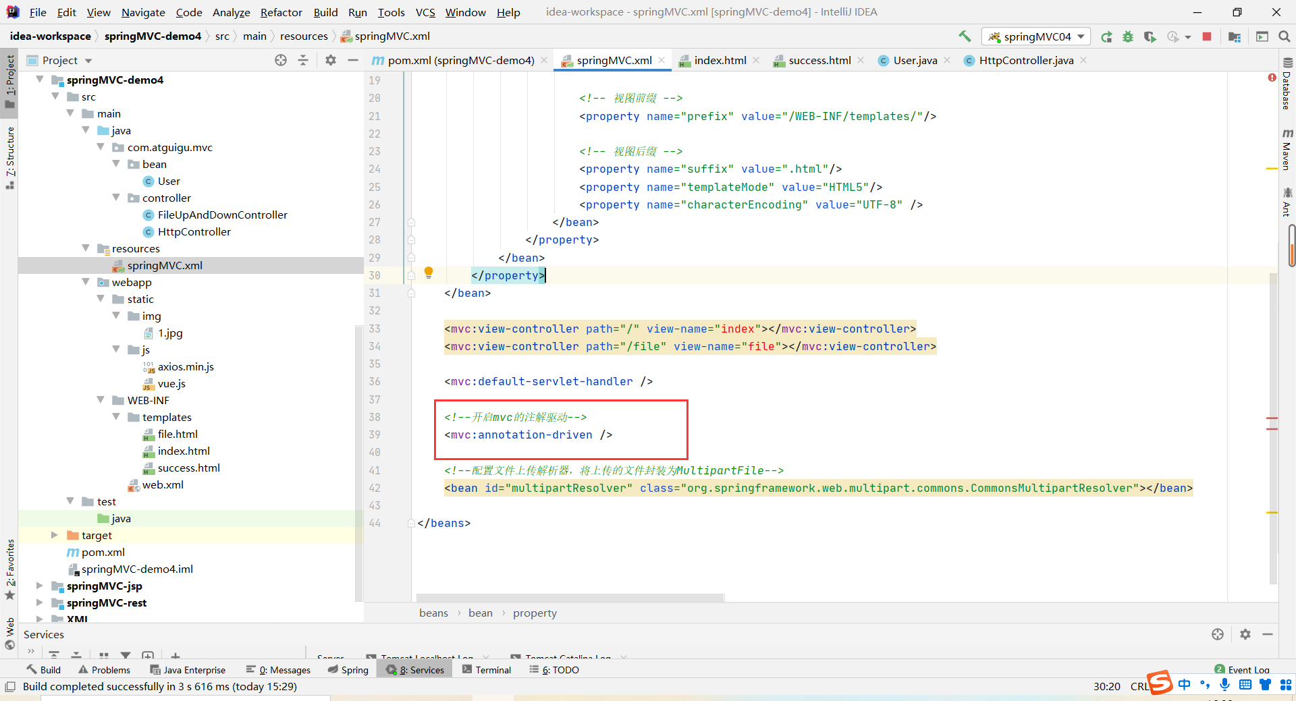Expand the springMVC-jsp module
Viewport: 1296px width, 701px height.
click(40, 586)
